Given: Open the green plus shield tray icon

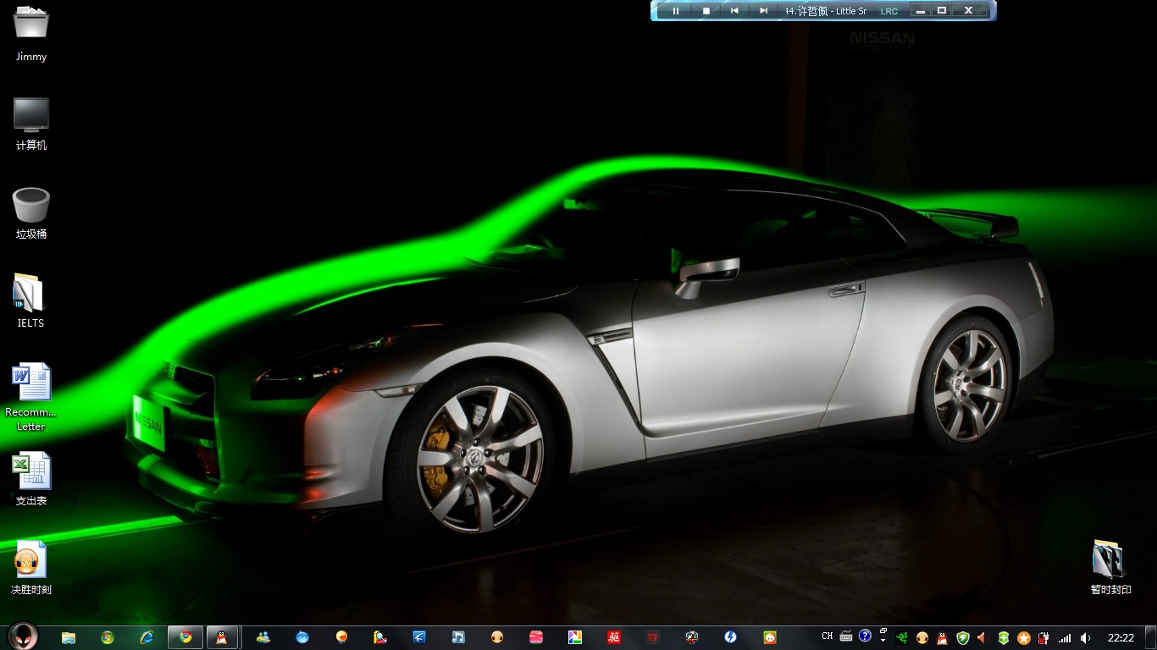Looking at the screenshot, I should coord(1004,638).
